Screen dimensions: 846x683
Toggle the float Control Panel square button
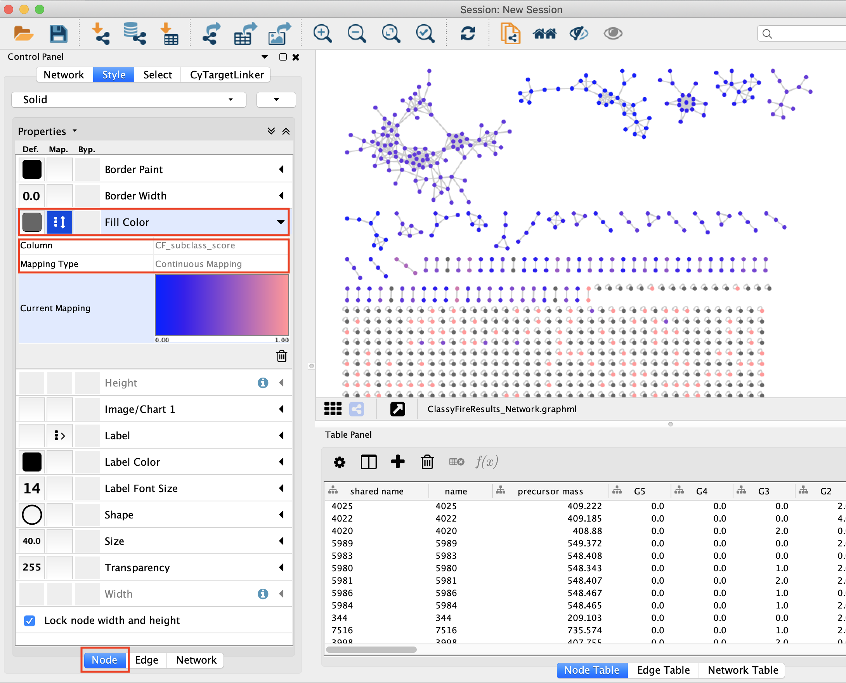click(283, 57)
